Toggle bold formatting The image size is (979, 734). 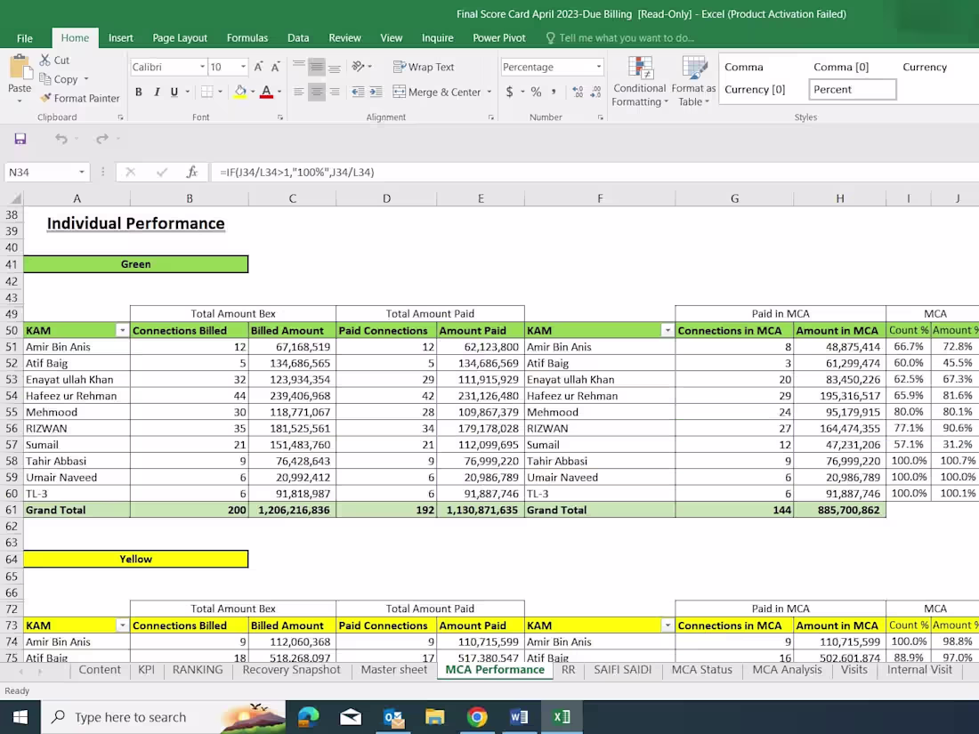pyautogui.click(x=138, y=92)
